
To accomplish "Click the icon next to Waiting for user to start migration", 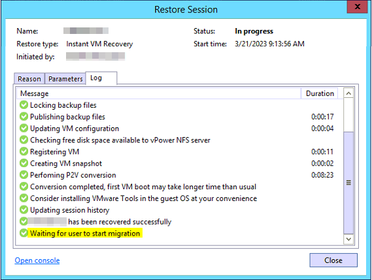I will 24,233.
